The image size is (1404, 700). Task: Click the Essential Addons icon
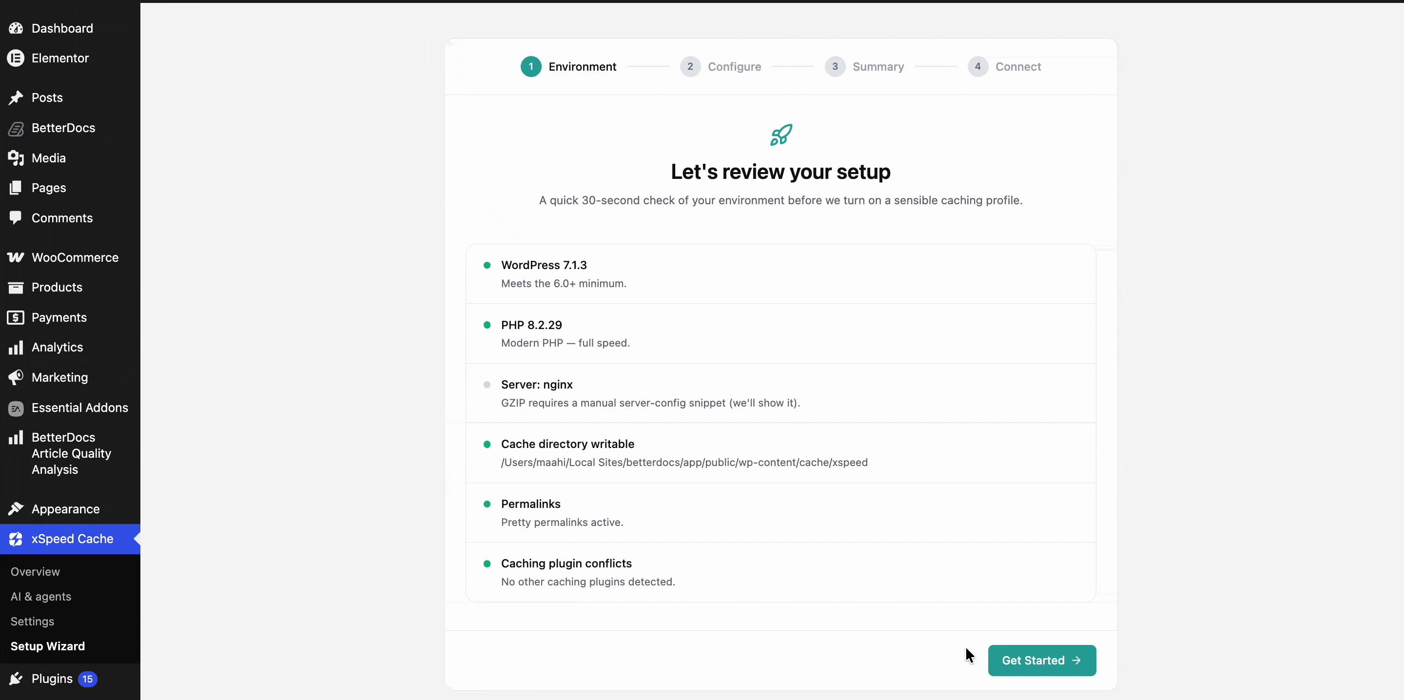click(x=16, y=408)
